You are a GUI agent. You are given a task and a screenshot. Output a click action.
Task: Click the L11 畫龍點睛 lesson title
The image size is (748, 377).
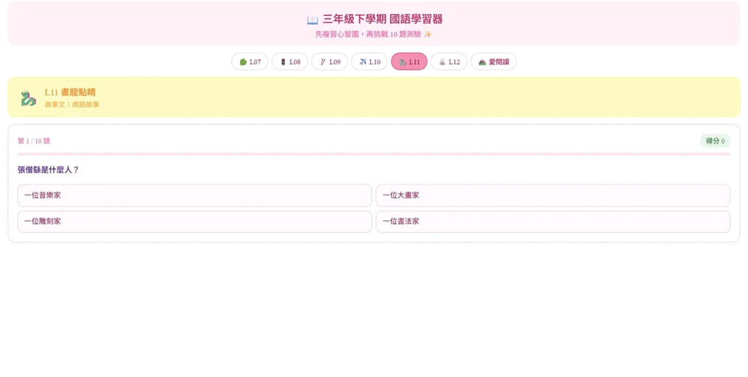(70, 93)
